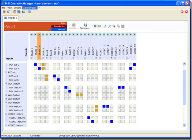
Task: Toggle crosspoint PGM out L to Studio 1 L
Action: point(35,65)
